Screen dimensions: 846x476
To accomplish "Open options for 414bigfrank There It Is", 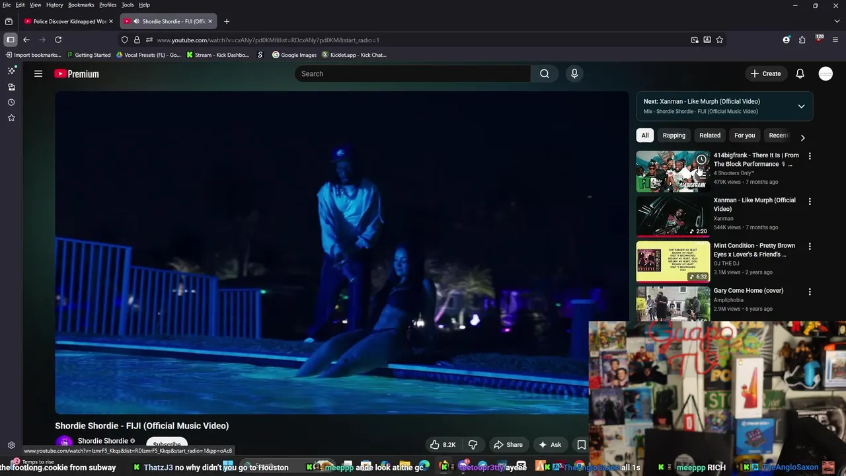I will coord(810,156).
